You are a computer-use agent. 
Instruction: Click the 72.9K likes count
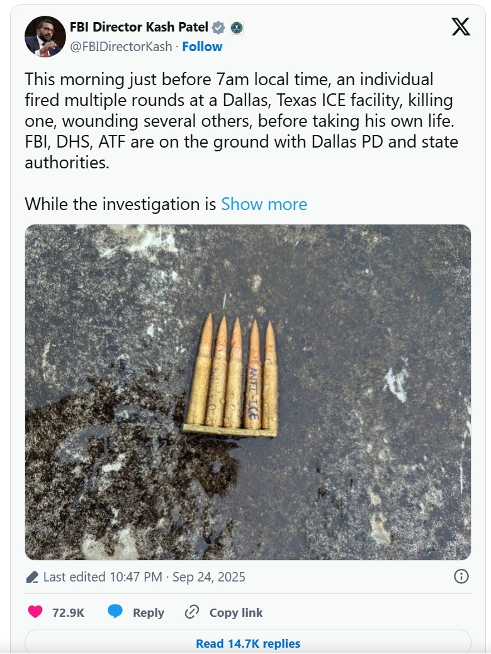click(69, 612)
